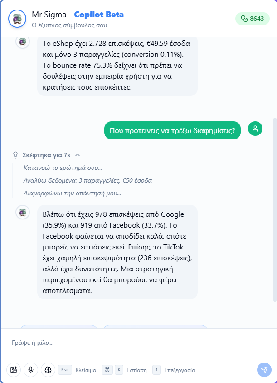Select the user message about διαφημίσεις
The width and height of the screenshot is (277, 383).
pyautogui.click(x=172, y=130)
